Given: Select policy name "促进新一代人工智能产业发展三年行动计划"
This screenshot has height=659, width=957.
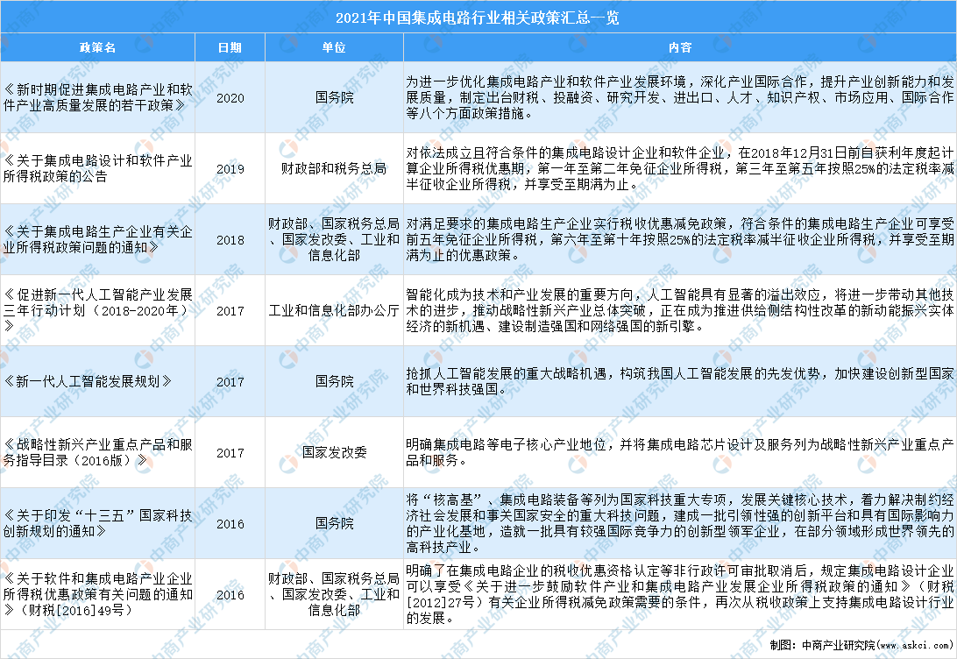Looking at the screenshot, I should [97, 310].
